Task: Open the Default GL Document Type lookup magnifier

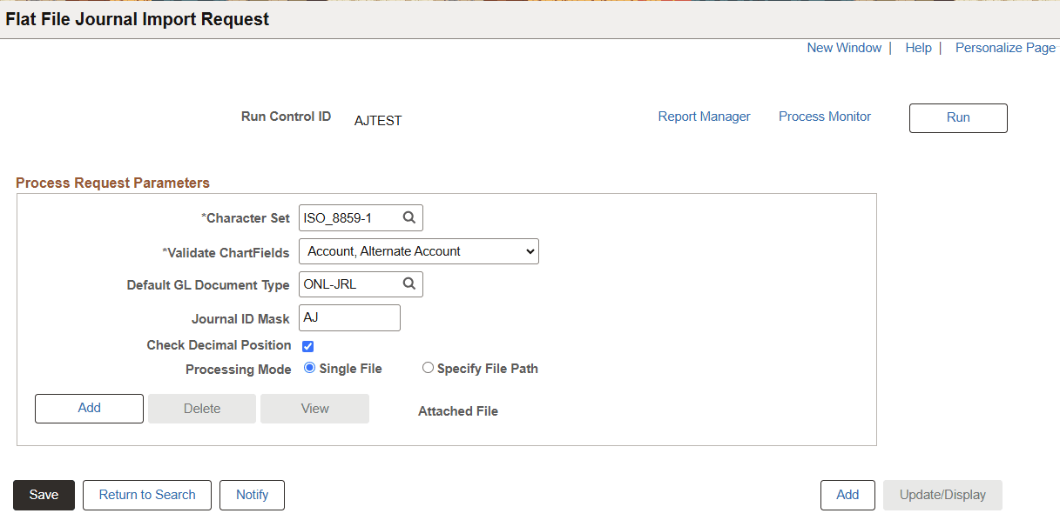Action: 408,283
